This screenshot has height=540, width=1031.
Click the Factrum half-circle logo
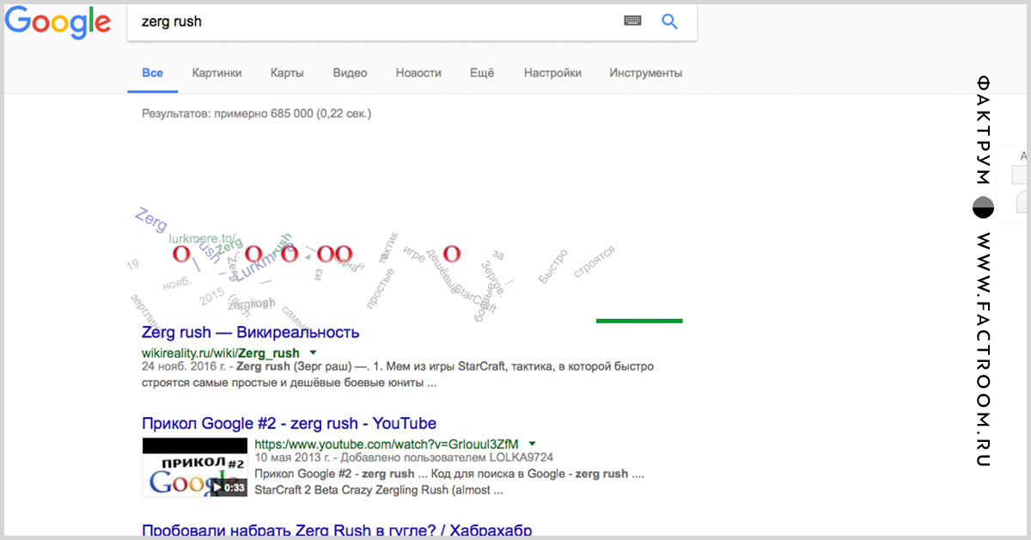(x=983, y=207)
